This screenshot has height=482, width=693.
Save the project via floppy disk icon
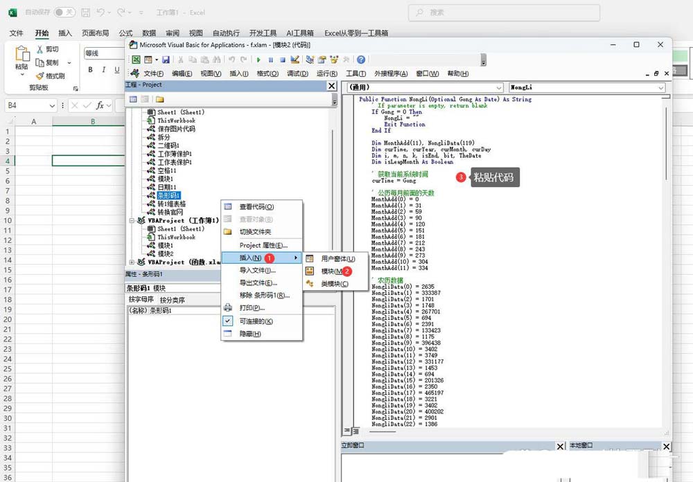[166, 60]
